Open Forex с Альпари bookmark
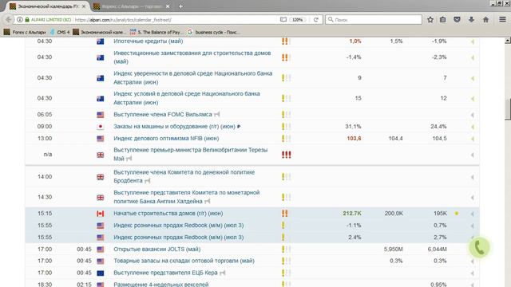Screen dimensions: 511x287 [25, 32]
